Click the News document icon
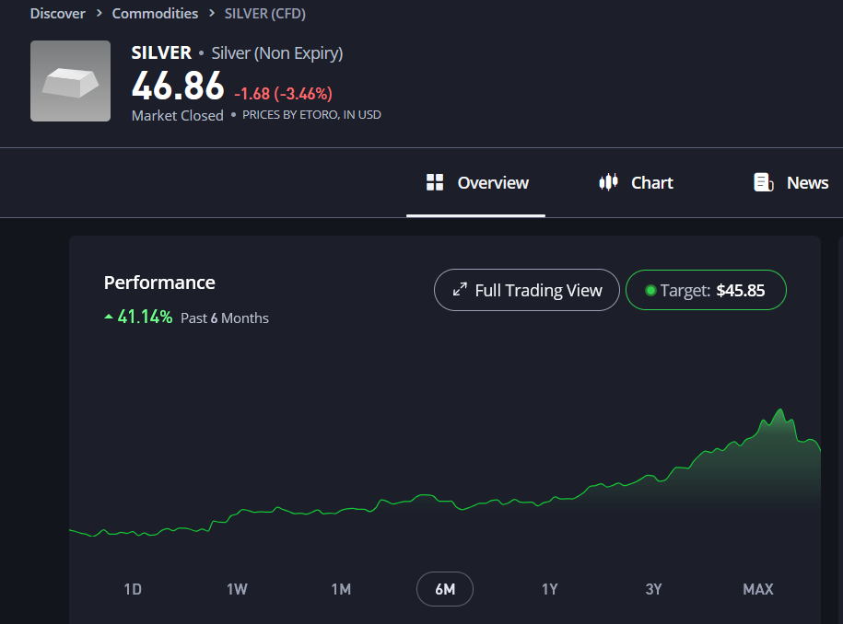This screenshot has height=624, width=843. [x=764, y=182]
